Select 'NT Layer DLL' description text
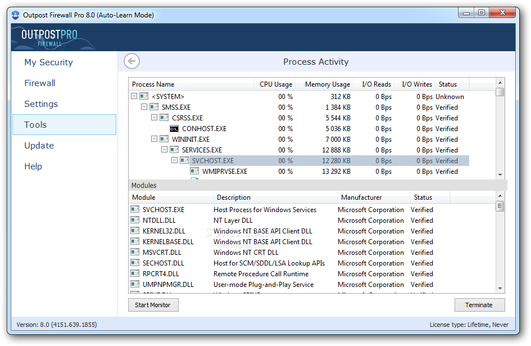 click(233, 221)
